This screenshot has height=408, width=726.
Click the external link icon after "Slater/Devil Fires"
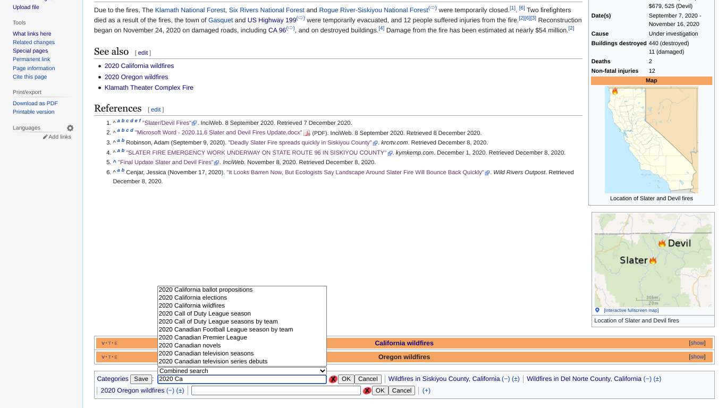tap(195, 123)
